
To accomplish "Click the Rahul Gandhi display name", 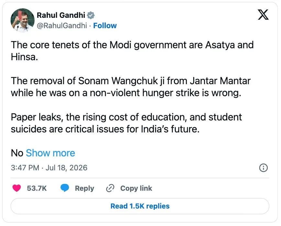I will pos(61,15).
